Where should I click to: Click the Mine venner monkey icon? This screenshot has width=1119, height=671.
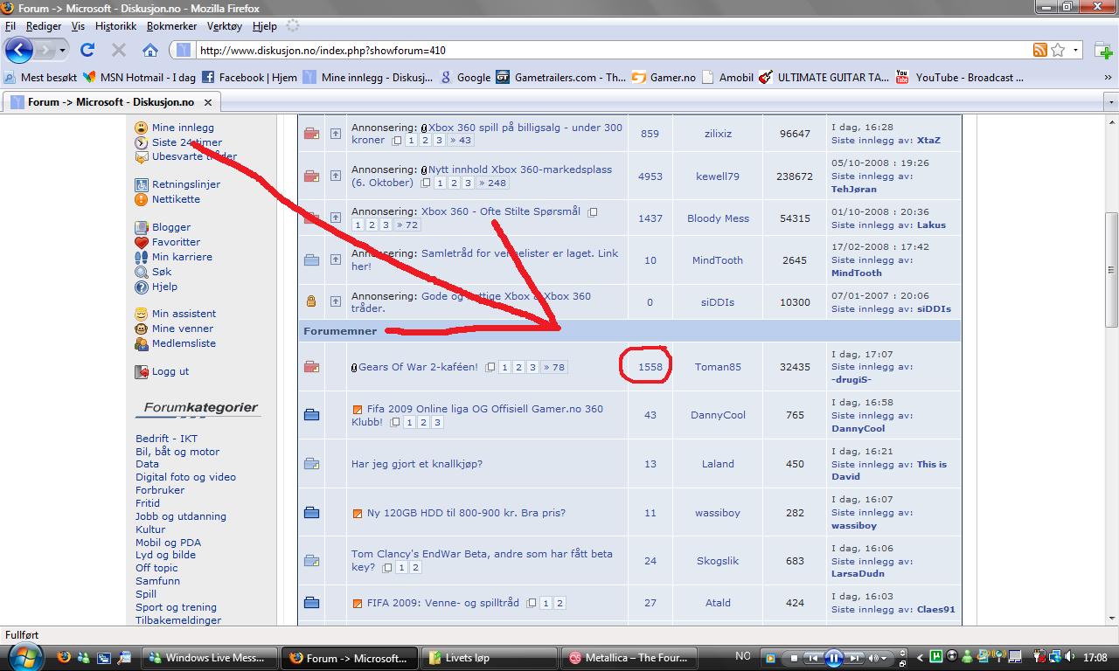point(142,329)
